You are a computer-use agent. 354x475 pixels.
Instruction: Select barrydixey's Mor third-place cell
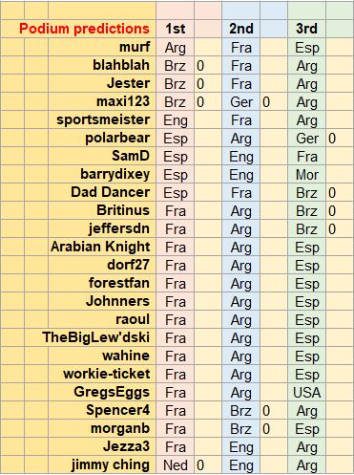(306, 175)
